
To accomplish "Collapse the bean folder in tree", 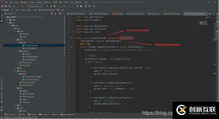I will tap(15, 31).
